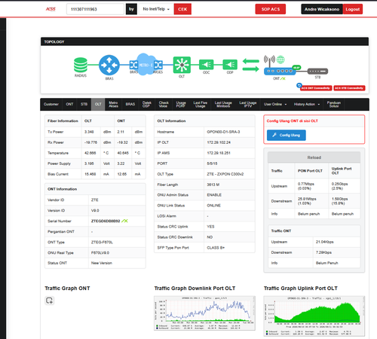Click the Fiber Length value 3613 M
Image resolution: width=377 pixels, height=339 pixels.
coord(213,185)
